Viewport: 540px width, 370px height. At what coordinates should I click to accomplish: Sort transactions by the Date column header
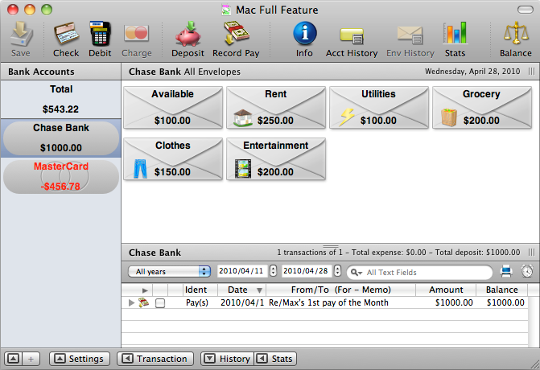click(241, 290)
